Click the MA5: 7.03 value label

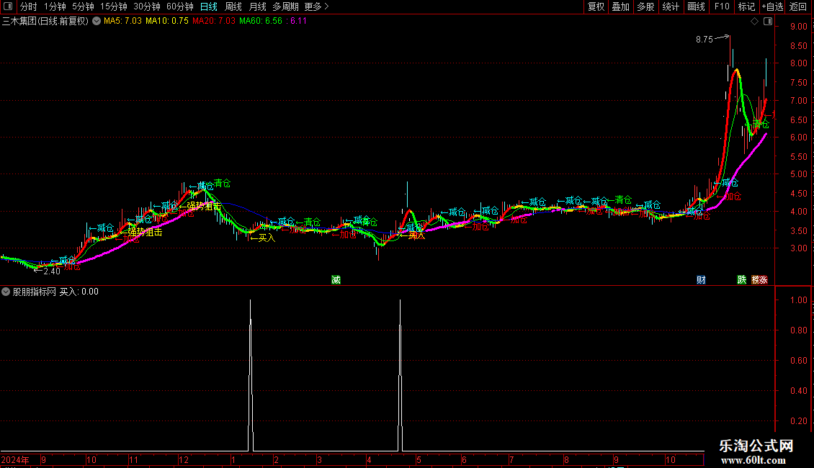coord(122,21)
